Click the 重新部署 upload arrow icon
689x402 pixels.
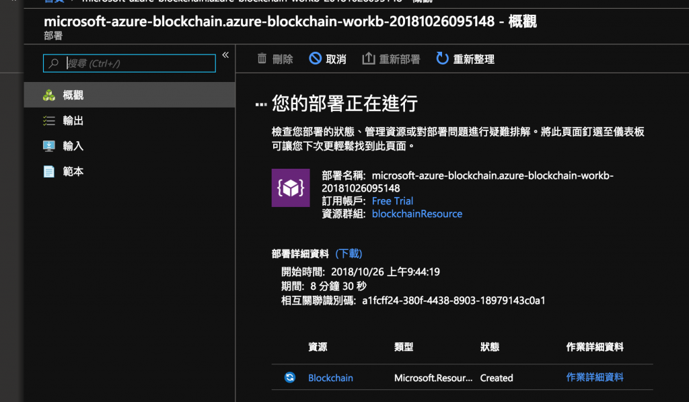368,58
